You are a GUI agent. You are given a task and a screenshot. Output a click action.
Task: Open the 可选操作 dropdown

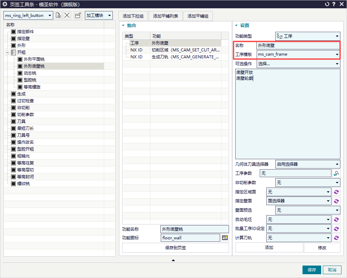coord(298,64)
